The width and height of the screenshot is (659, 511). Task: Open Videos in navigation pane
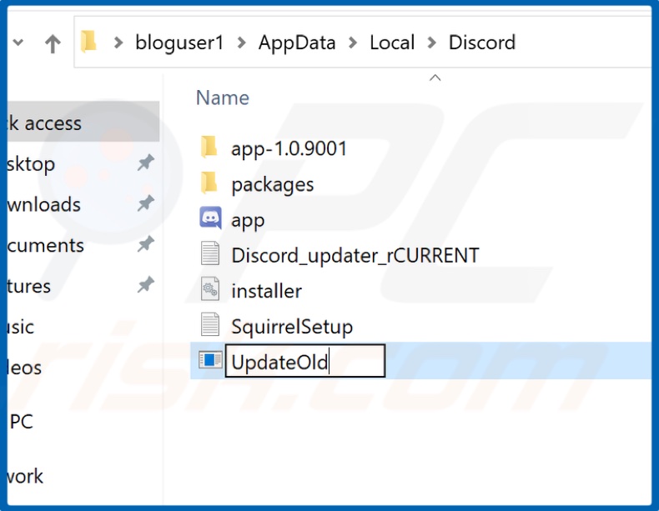[x=24, y=368]
